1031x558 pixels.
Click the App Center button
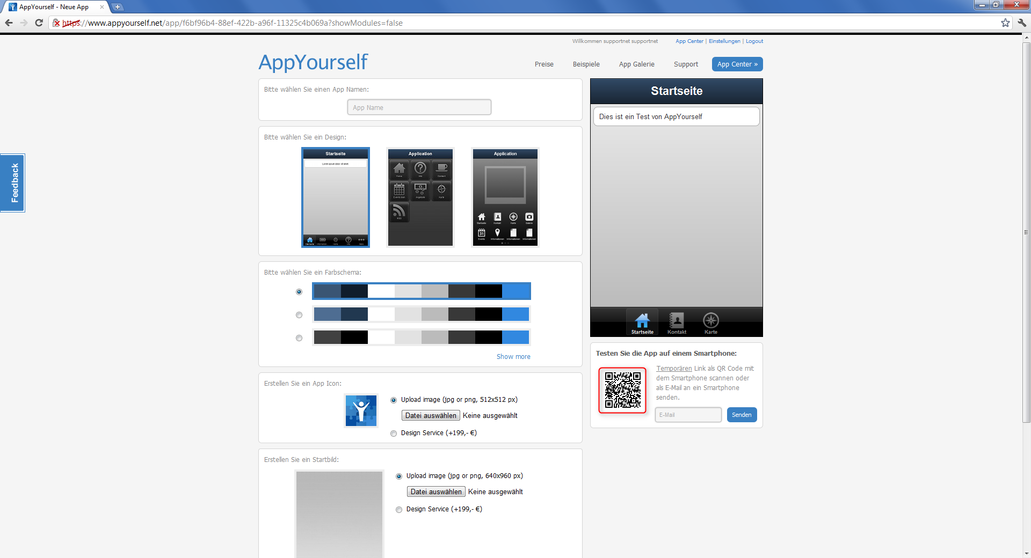click(737, 64)
